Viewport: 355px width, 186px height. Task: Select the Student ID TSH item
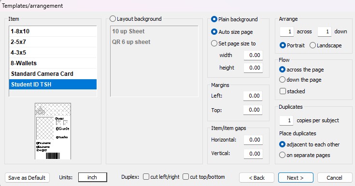(53, 84)
